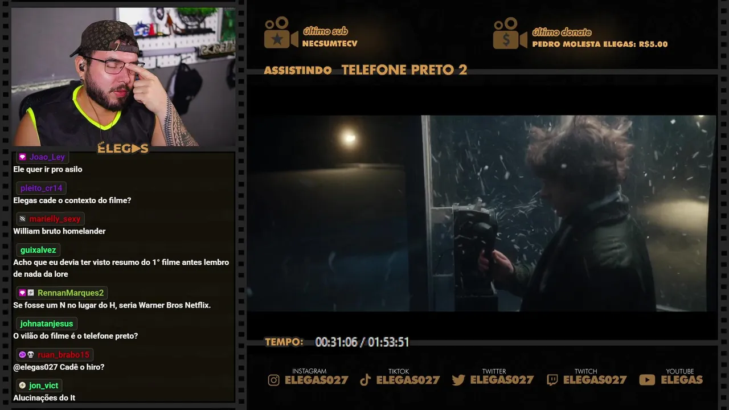Click the PEDRO MOLESTA ELEGAS donation text
729x410 pixels.
(600, 44)
